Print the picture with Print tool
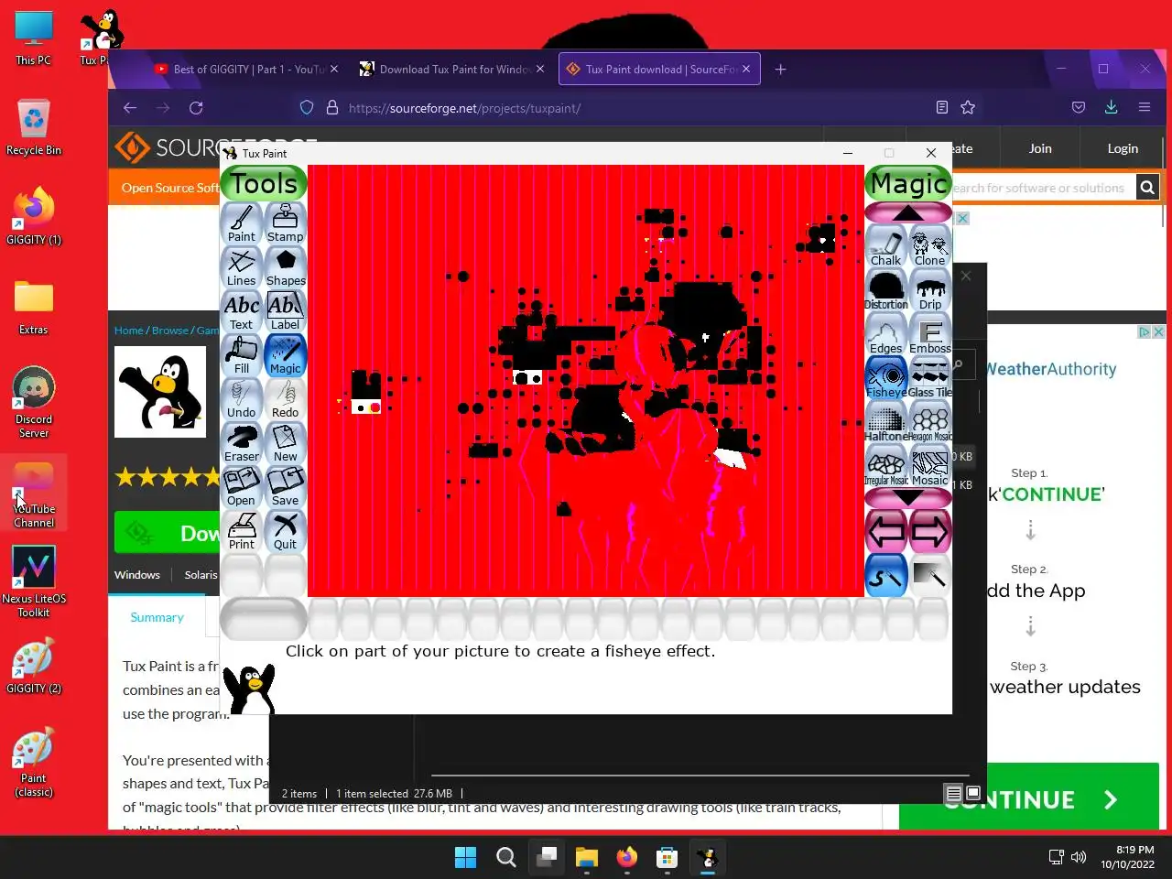Image resolution: width=1172 pixels, height=879 pixels. 242,531
